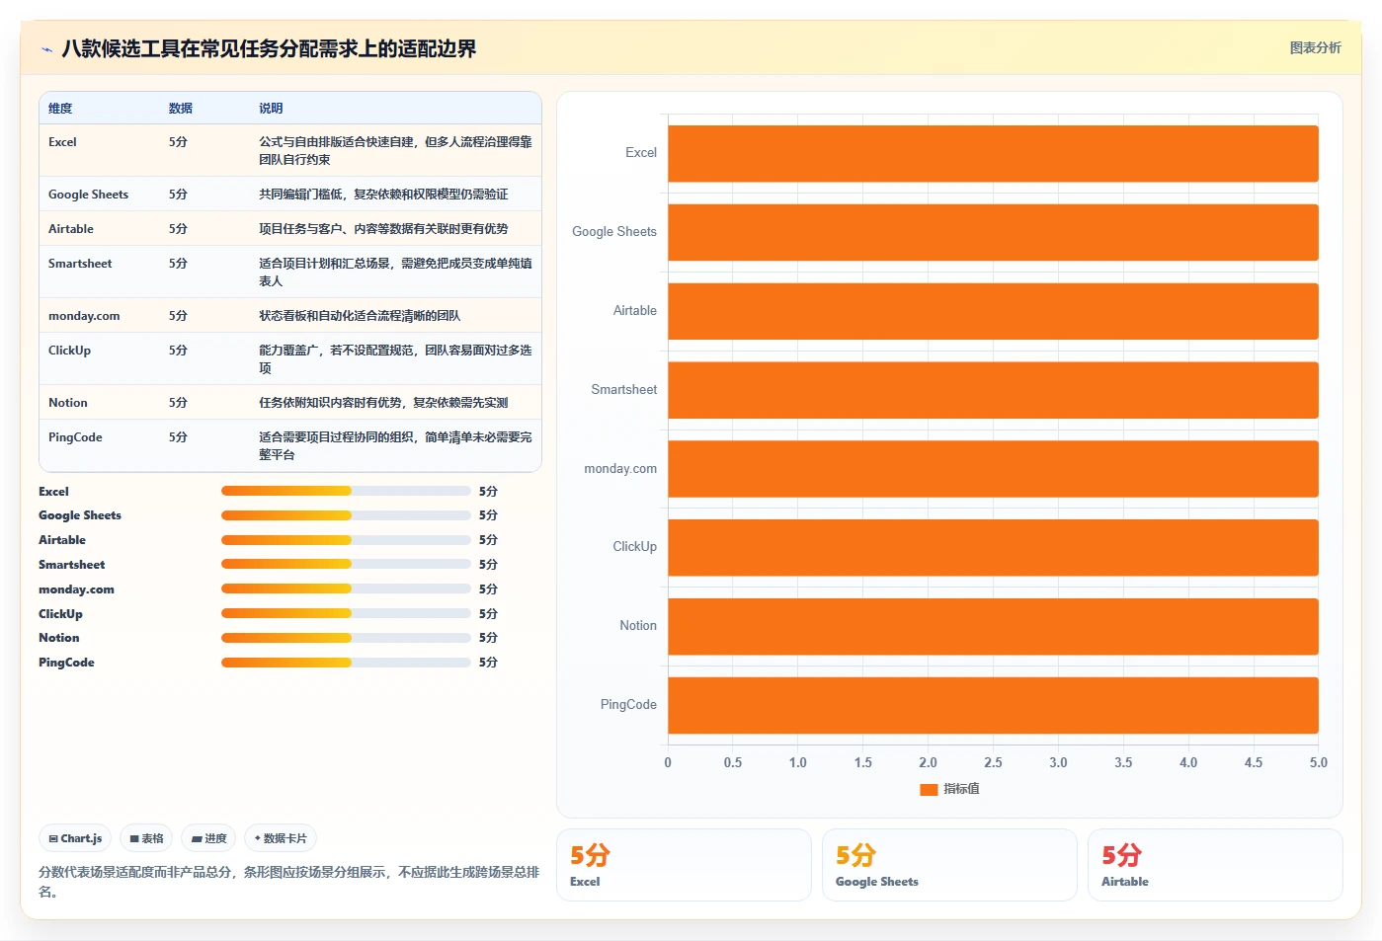Click the description starting 公式与自由排版适合快速自建
Screen dimensions: 1382x941
point(395,151)
